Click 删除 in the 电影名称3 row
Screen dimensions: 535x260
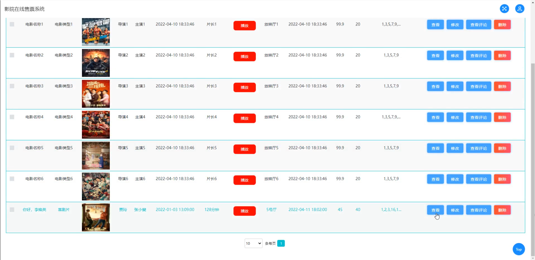coord(502,86)
